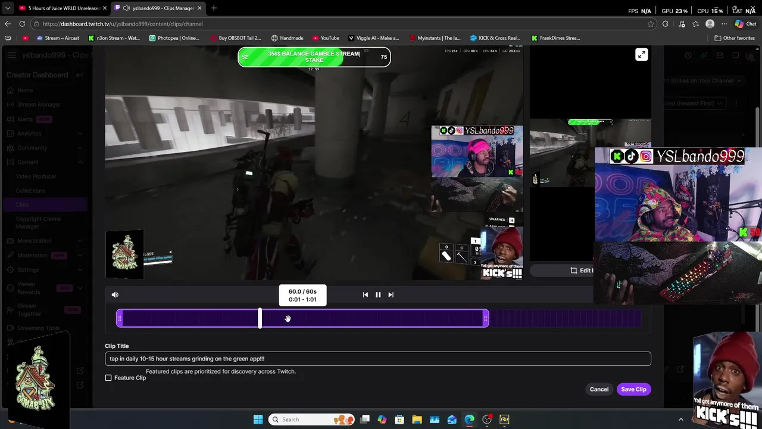
Task: Open Edge settings and more menu
Action: (724, 24)
